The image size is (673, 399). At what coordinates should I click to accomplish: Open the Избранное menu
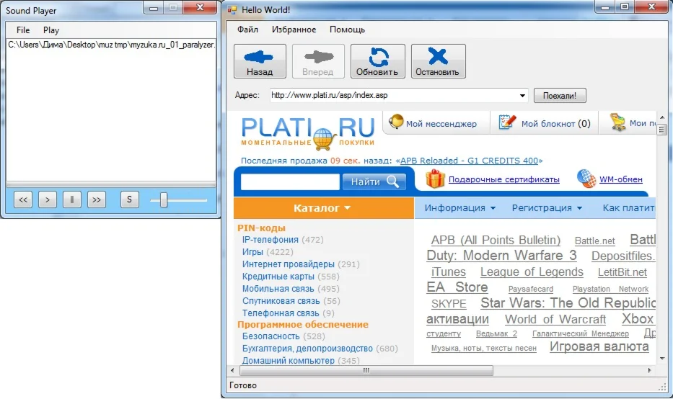[x=294, y=30]
